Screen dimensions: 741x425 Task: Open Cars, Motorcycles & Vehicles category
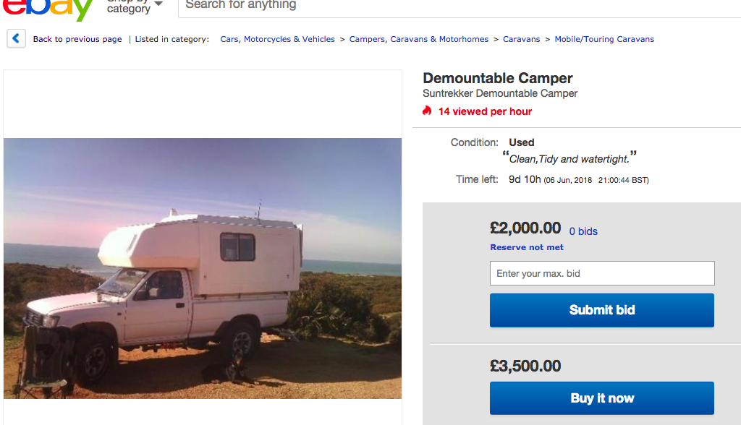coord(278,40)
